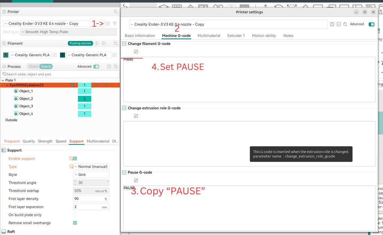Click the add filament icon in Filament header
Viewport: 383px width, 235px height.
pyautogui.click(x=104, y=43)
